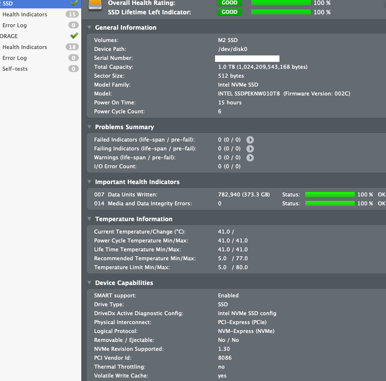Click the Total Capacity 1.0 TB value
Image resolution: width=386 pixels, height=381 pixels.
(x=263, y=67)
